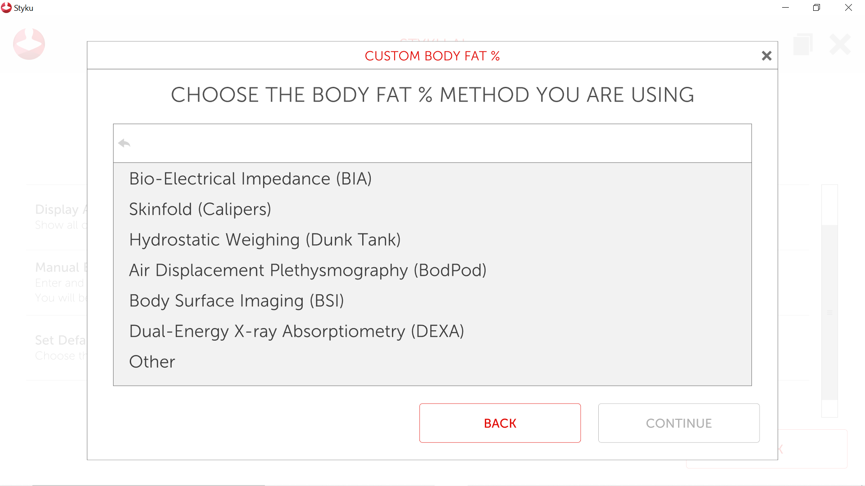Screen dimensions: 865x486
Task: Choose Body Surface Imaging (BSI)
Action: (x=237, y=301)
